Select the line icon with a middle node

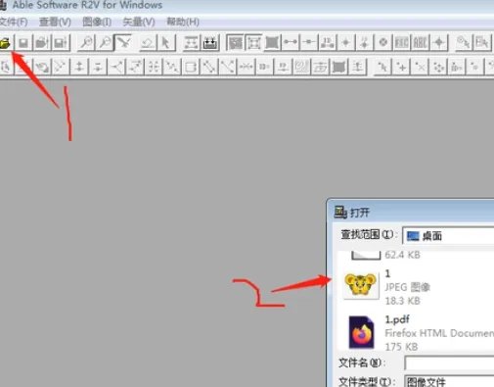click(309, 43)
